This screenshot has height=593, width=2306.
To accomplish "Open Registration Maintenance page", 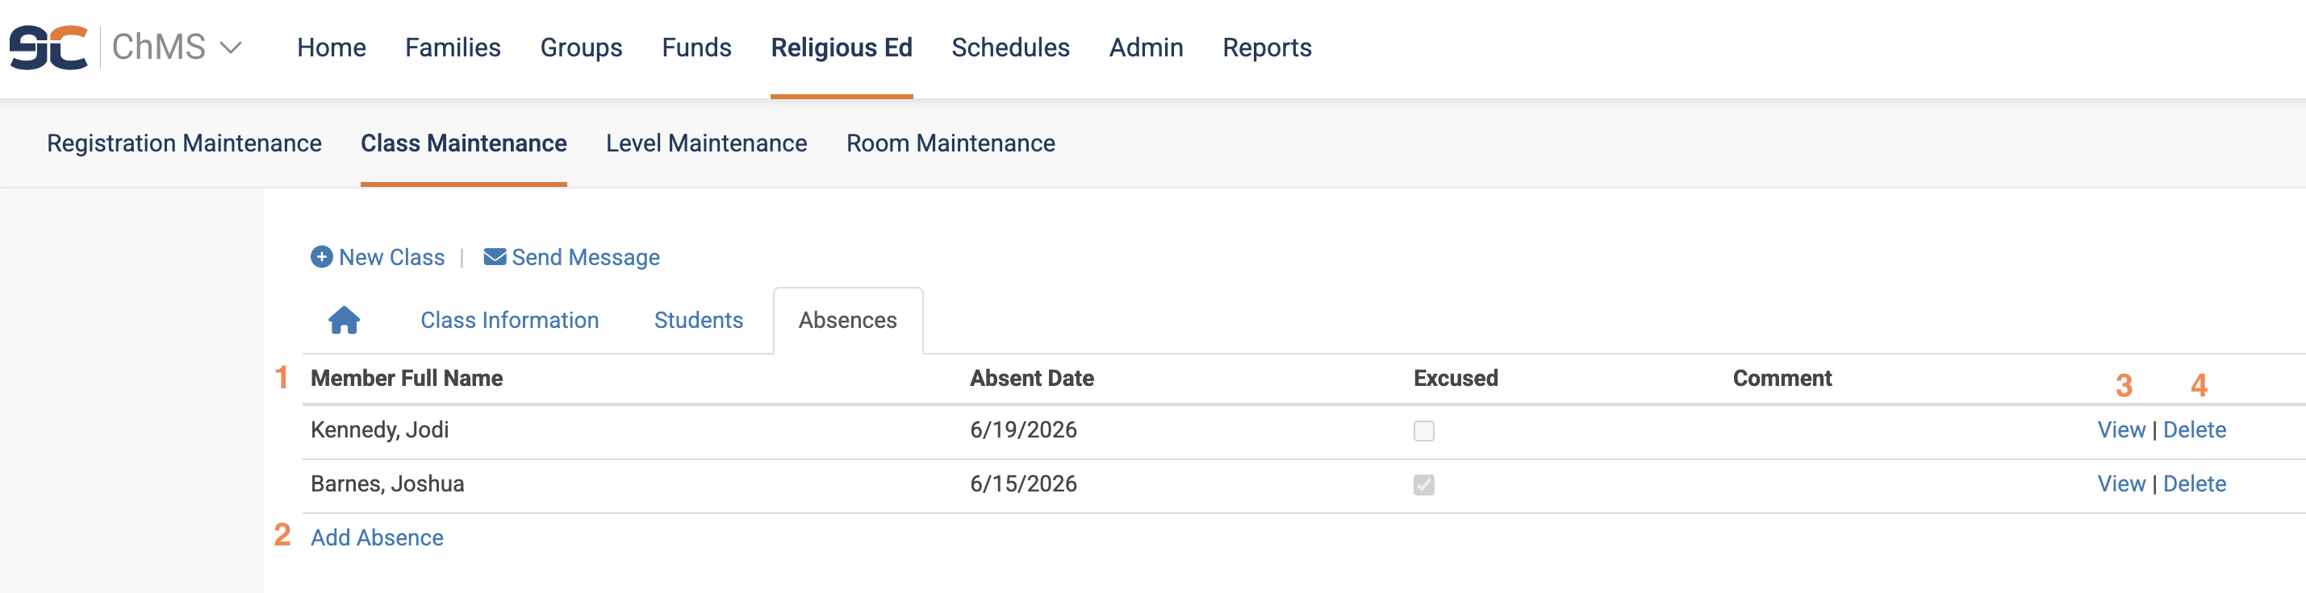I will (185, 143).
